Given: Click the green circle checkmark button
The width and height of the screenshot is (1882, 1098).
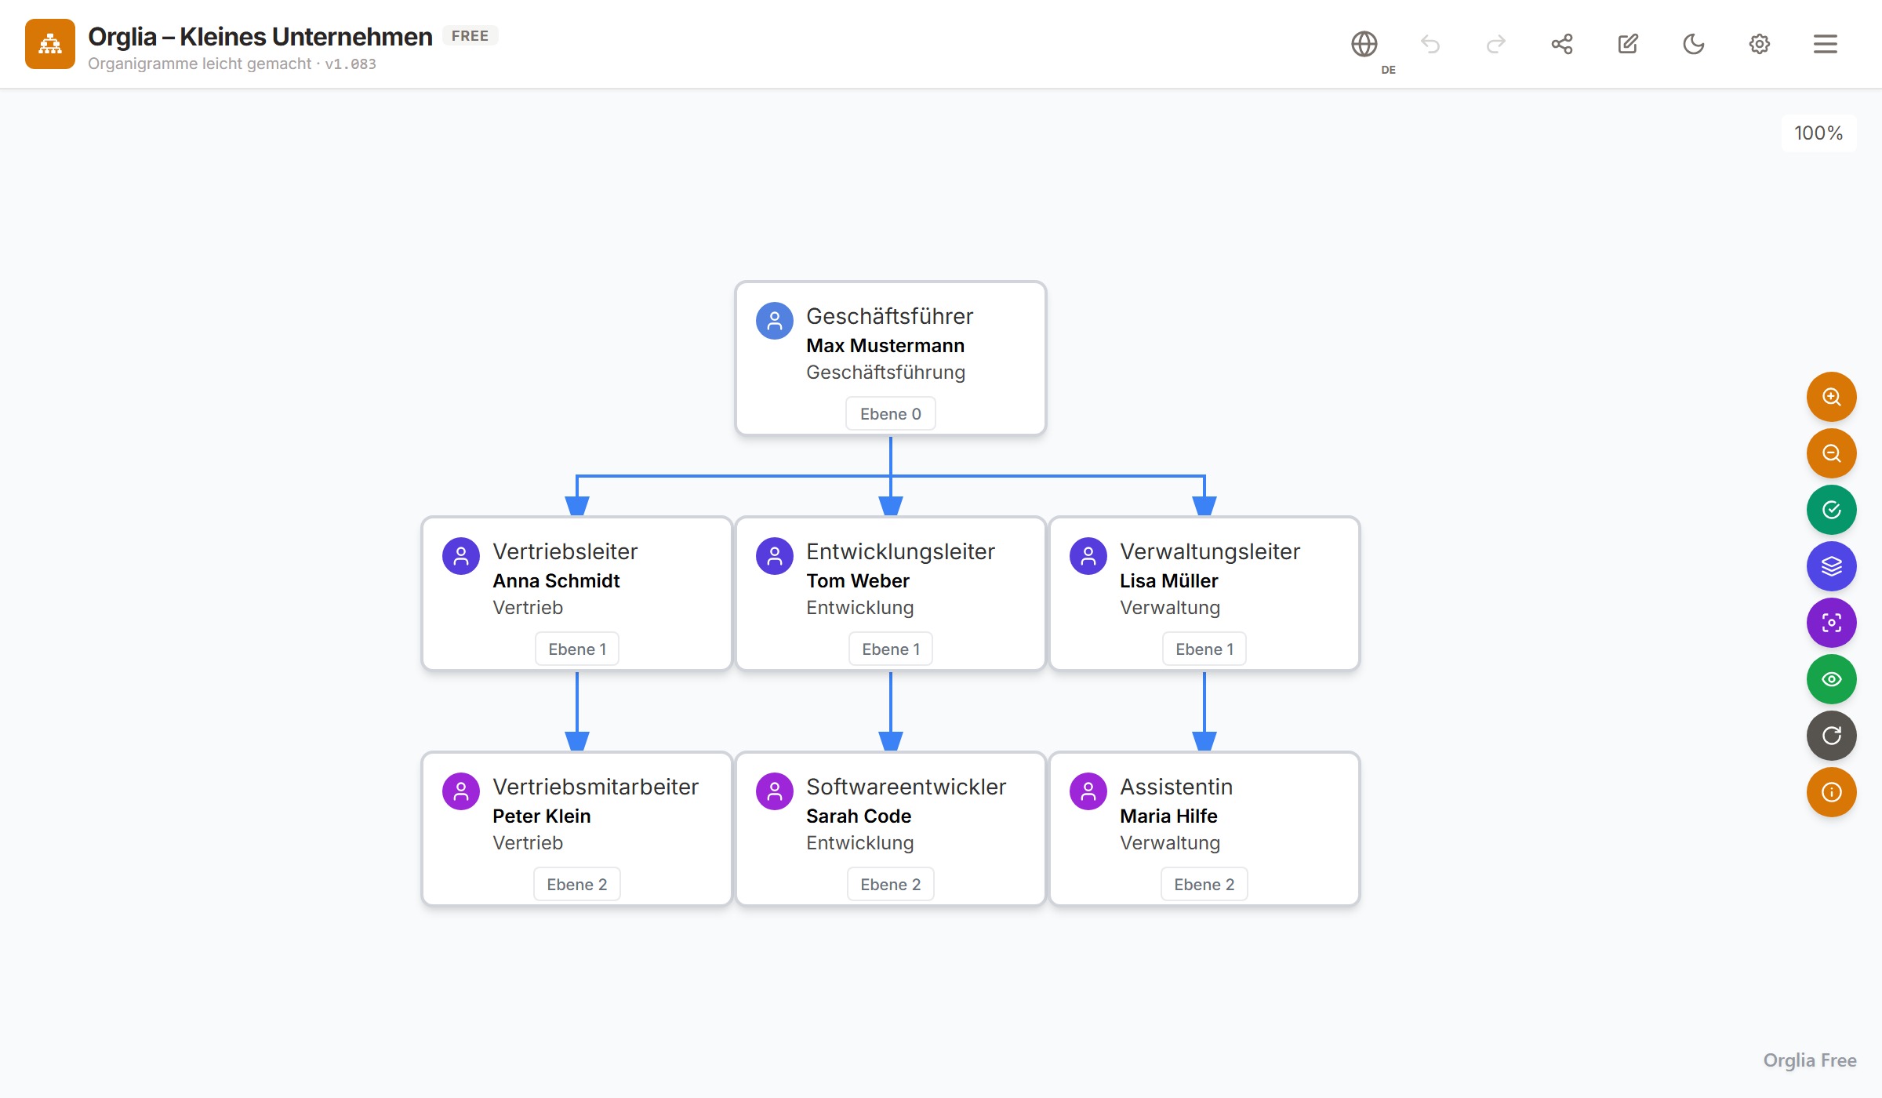Looking at the screenshot, I should pos(1832,510).
